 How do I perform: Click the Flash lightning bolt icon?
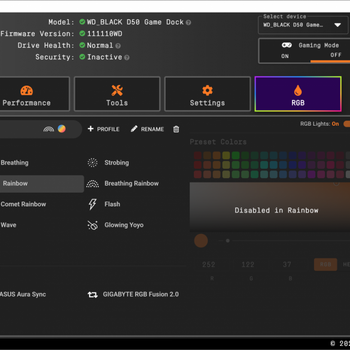click(x=92, y=204)
